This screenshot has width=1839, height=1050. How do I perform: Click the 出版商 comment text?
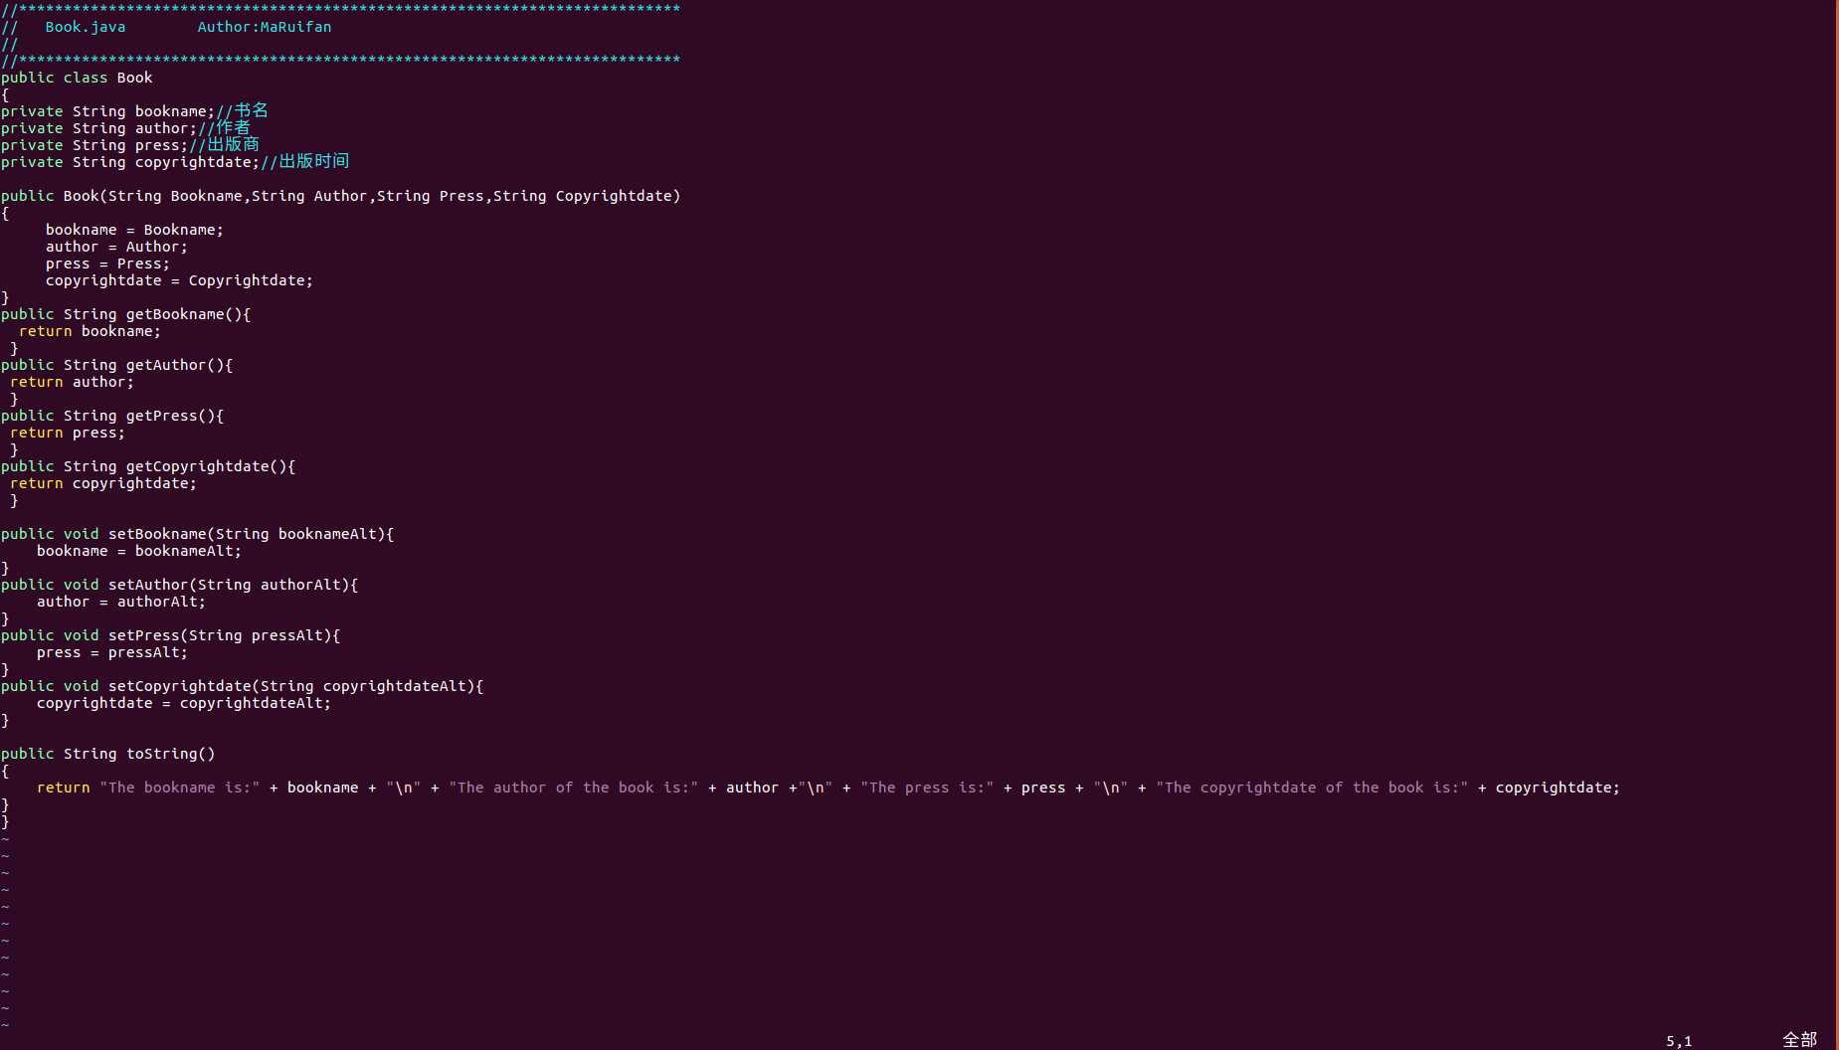click(x=234, y=144)
